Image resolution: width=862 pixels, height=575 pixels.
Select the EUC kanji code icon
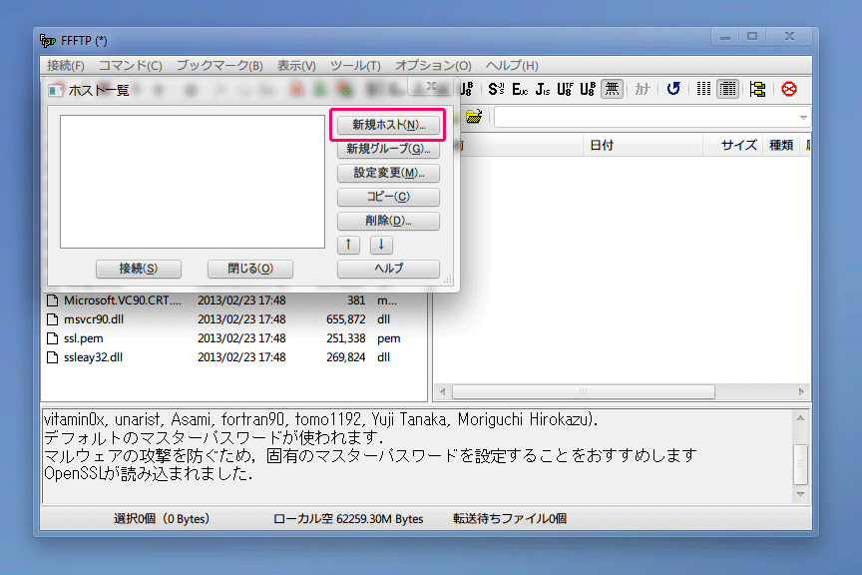519,89
